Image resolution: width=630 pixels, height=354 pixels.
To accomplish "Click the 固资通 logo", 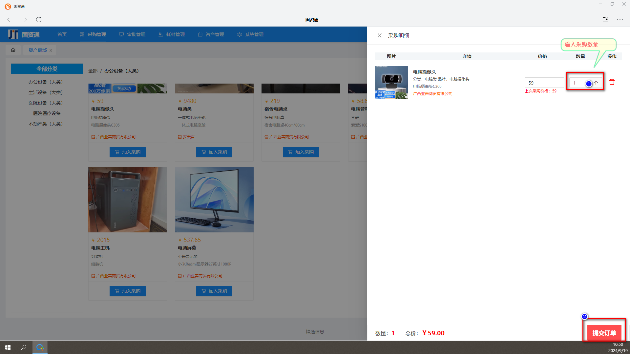I will [24, 34].
